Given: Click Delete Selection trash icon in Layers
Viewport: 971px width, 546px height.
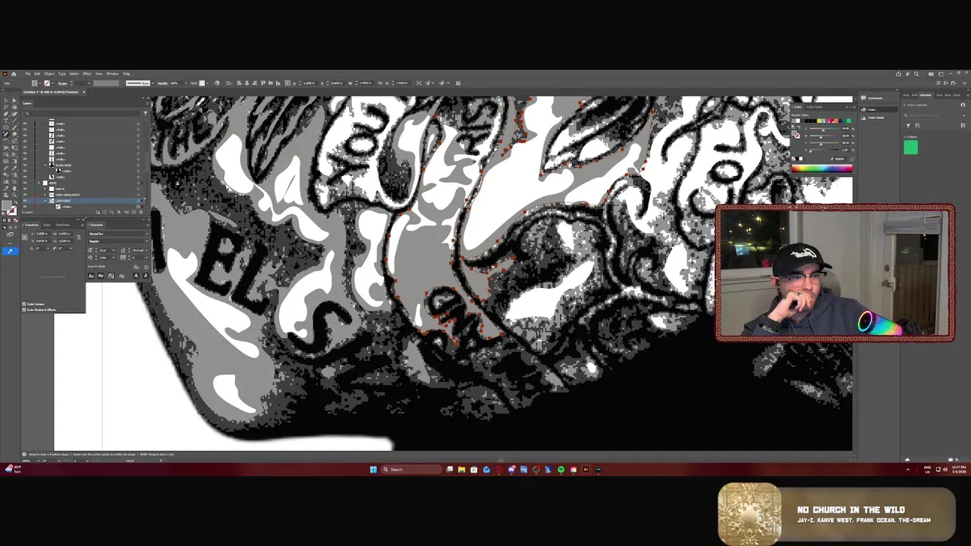Looking at the screenshot, I should point(141,212).
